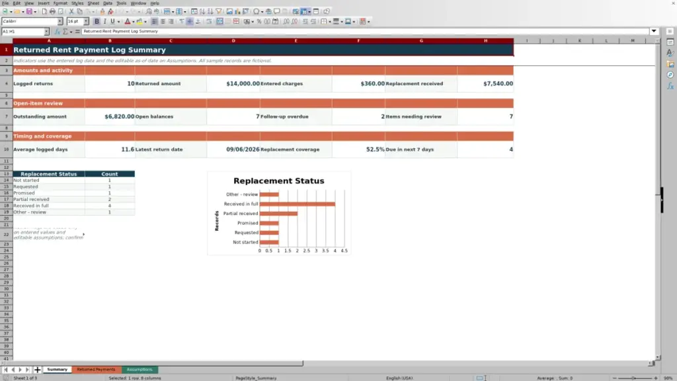Toggle Wrap Text button
Image resolution: width=677 pixels, height=381 pixels.
(209, 21)
